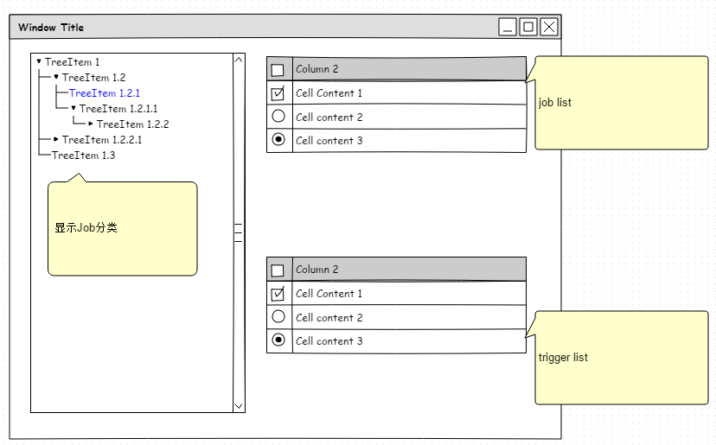Maximize the Window Title window

528,27
